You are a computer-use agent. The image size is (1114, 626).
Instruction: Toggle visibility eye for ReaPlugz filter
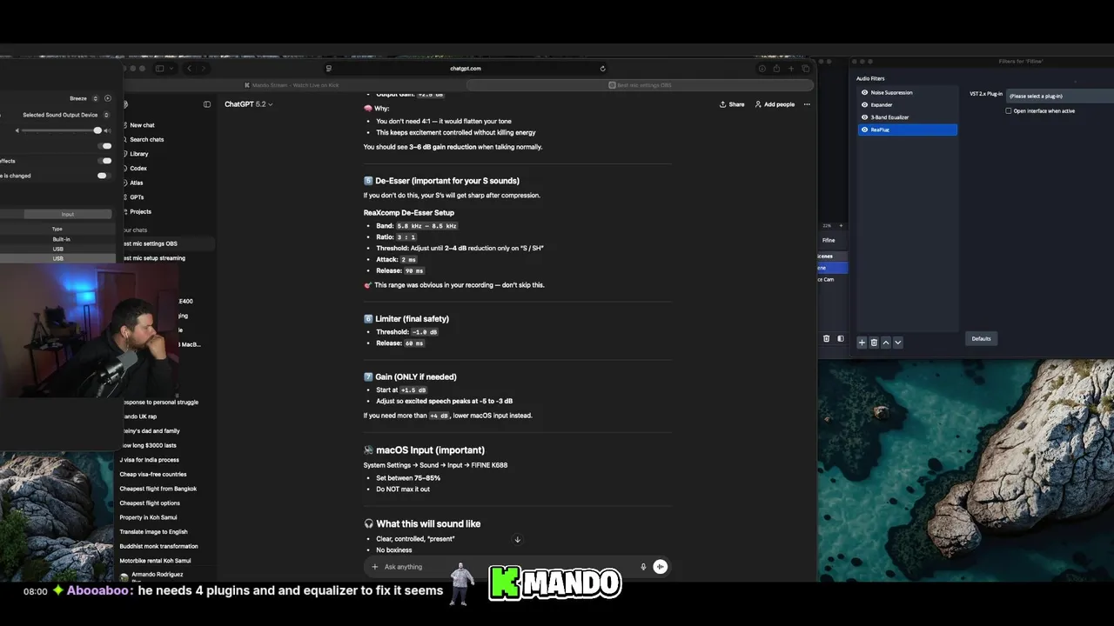pos(864,130)
